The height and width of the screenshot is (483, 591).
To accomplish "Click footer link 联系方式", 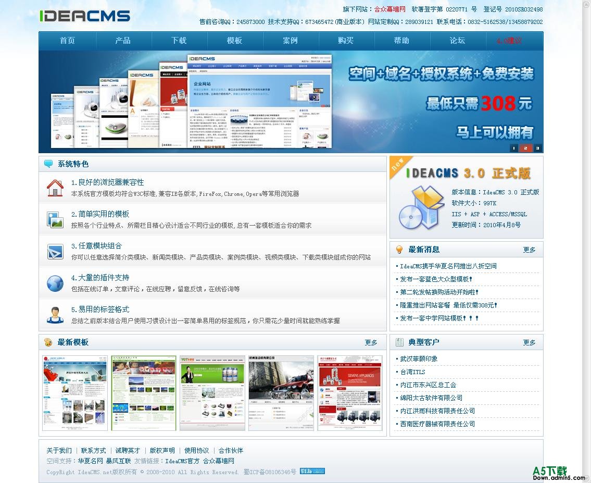I will point(94,450).
